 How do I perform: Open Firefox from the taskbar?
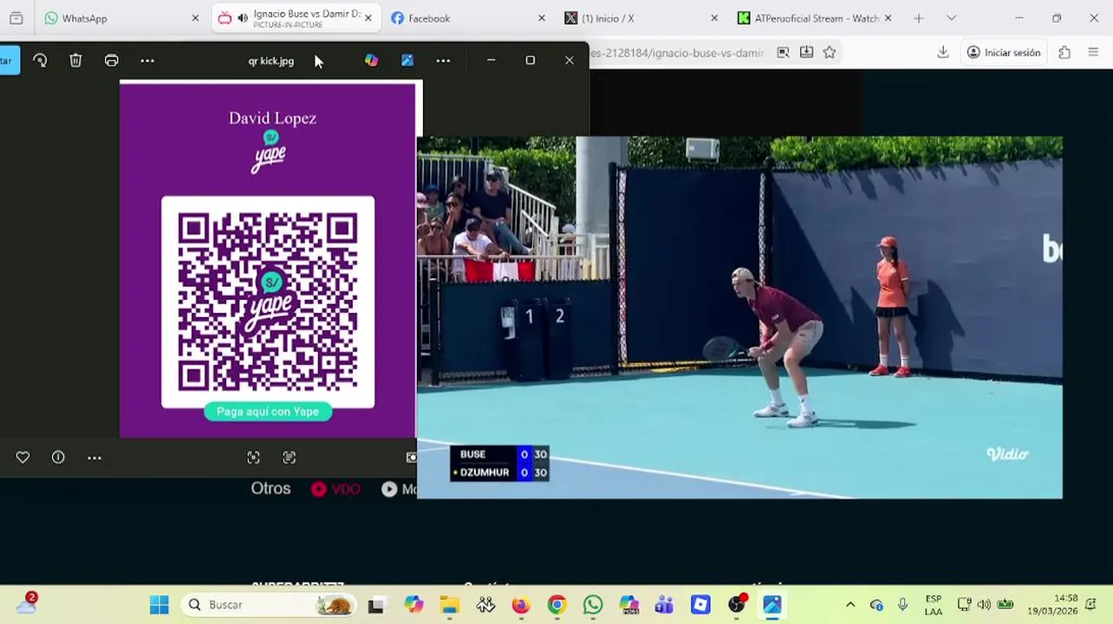[521, 605]
